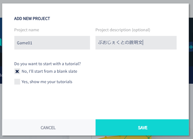The image size is (193, 139).
Task: Click the Game01 text in the name field
Action: tap(25, 43)
